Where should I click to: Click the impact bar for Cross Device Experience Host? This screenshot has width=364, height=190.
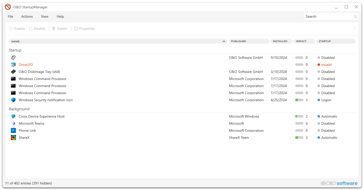(299, 116)
